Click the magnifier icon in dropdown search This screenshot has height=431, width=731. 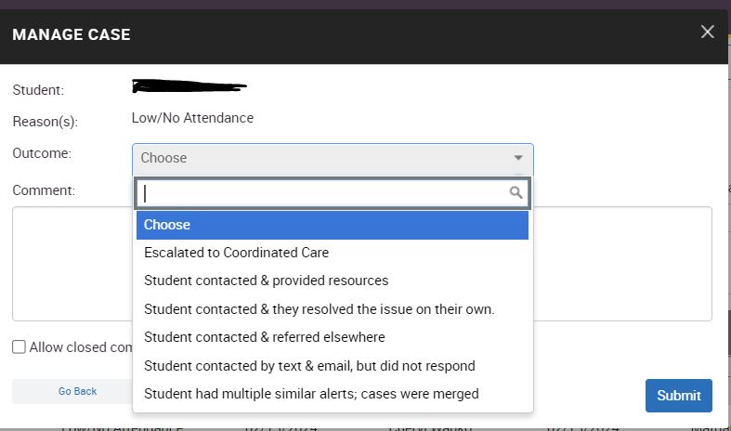[516, 193]
